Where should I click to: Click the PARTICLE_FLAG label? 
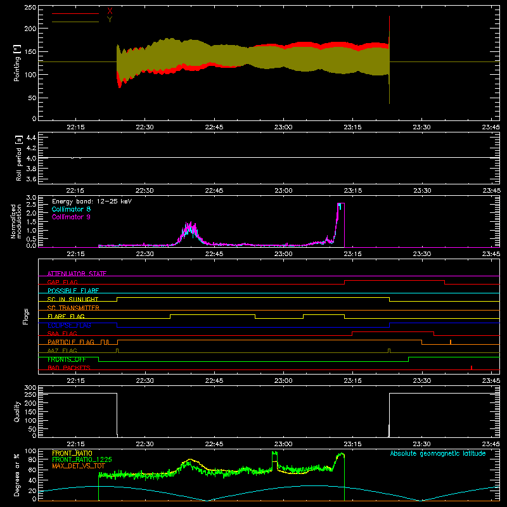click(71, 342)
